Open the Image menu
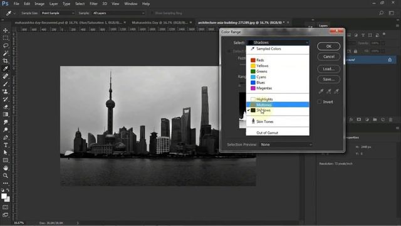 tap(39, 4)
